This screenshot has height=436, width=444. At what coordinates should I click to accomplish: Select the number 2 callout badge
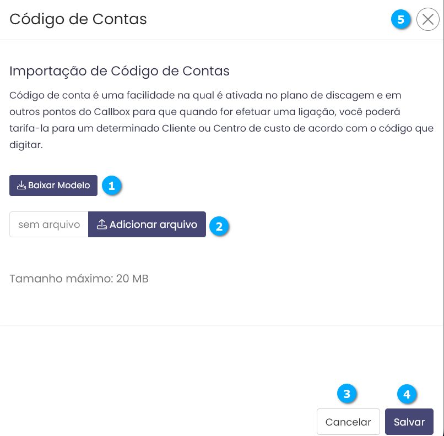[219, 226]
